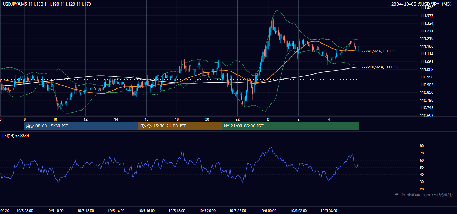Click price axis label 110.693

[x=426, y=116]
